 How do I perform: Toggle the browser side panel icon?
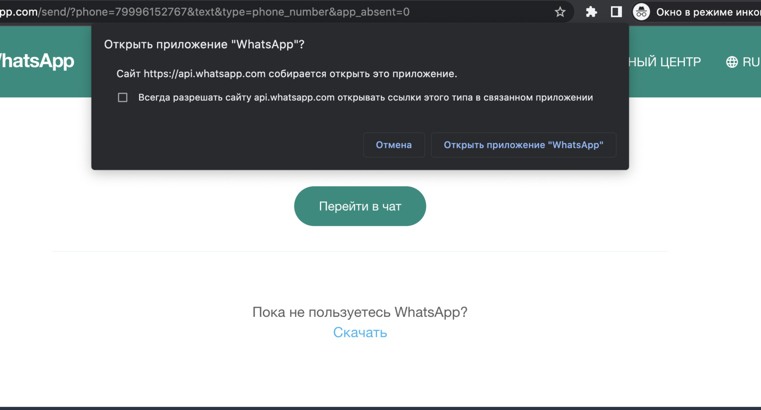(x=616, y=12)
